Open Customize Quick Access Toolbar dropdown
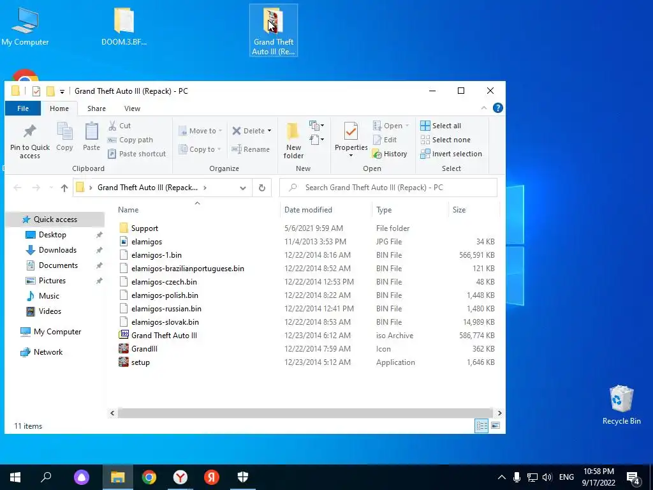The height and width of the screenshot is (490, 653). click(x=62, y=91)
